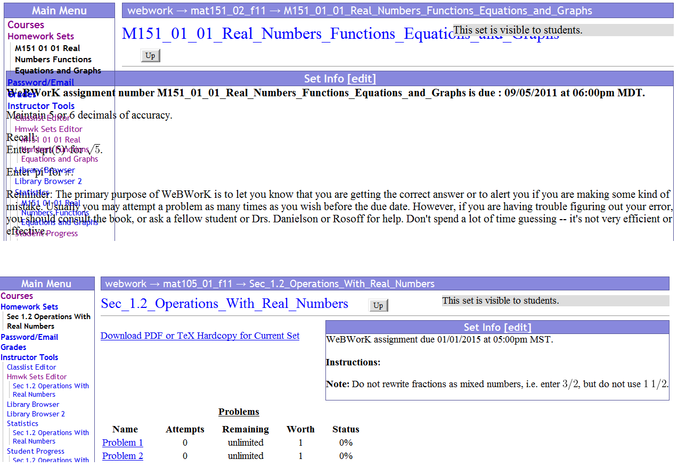Click the 0% status in Problem 2 row

pyautogui.click(x=346, y=456)
